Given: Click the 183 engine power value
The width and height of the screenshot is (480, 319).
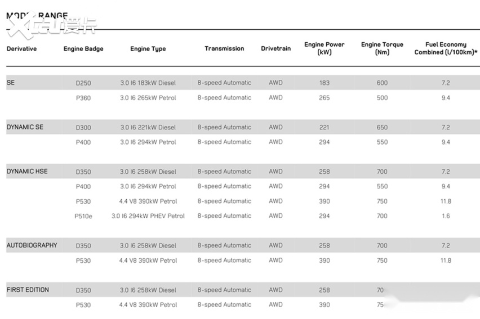Looking at the screenshot, I should click(x=324, y=83).
